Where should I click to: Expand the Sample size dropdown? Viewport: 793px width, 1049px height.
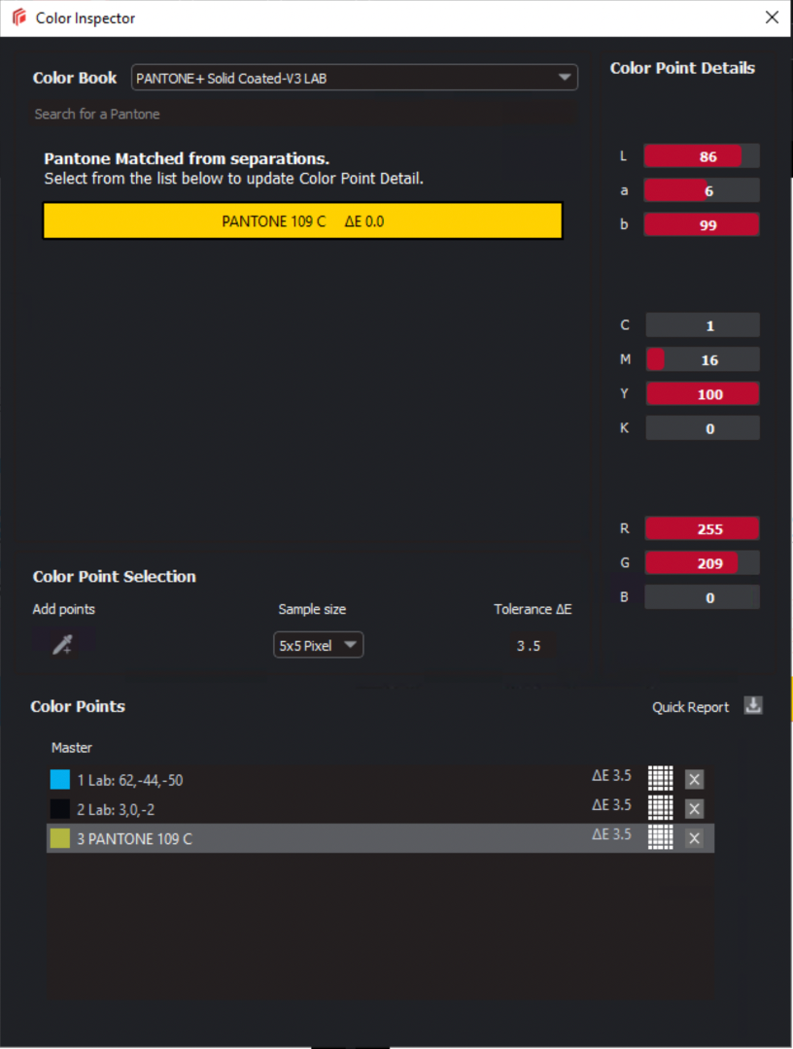tap(318, 644)
